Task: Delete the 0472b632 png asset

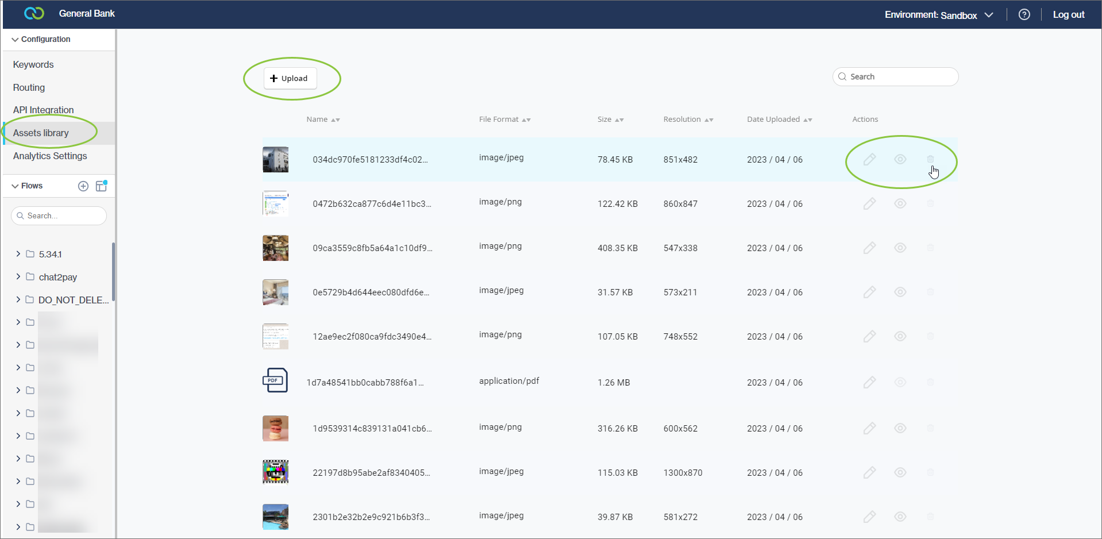Action: click(931, 203)
